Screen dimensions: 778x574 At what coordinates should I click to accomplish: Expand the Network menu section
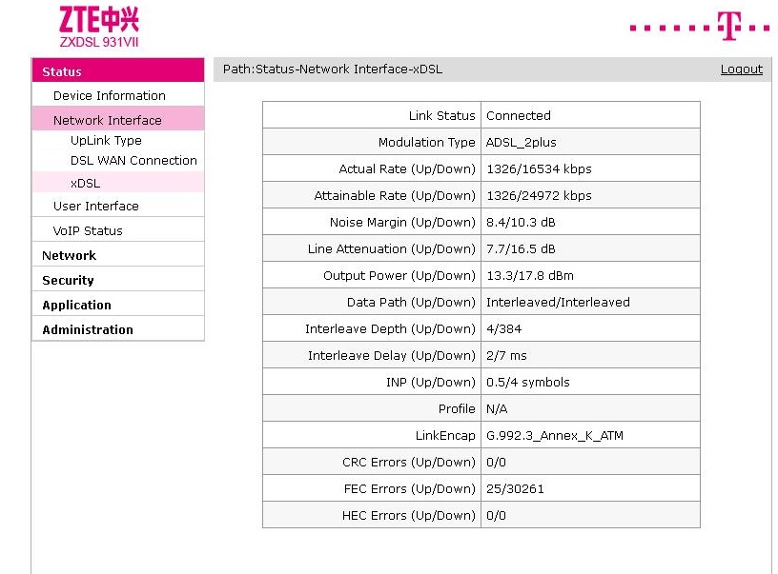69,255
